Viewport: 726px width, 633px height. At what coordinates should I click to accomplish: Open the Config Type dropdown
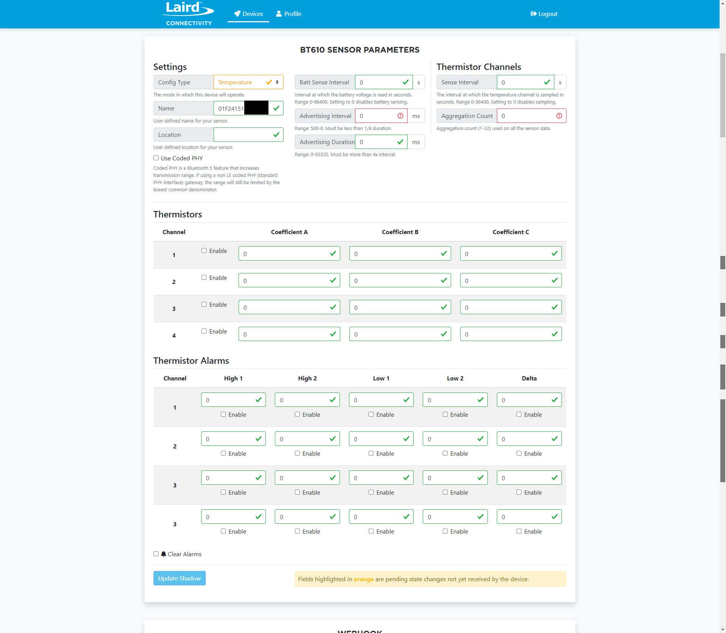coord(242,82)
